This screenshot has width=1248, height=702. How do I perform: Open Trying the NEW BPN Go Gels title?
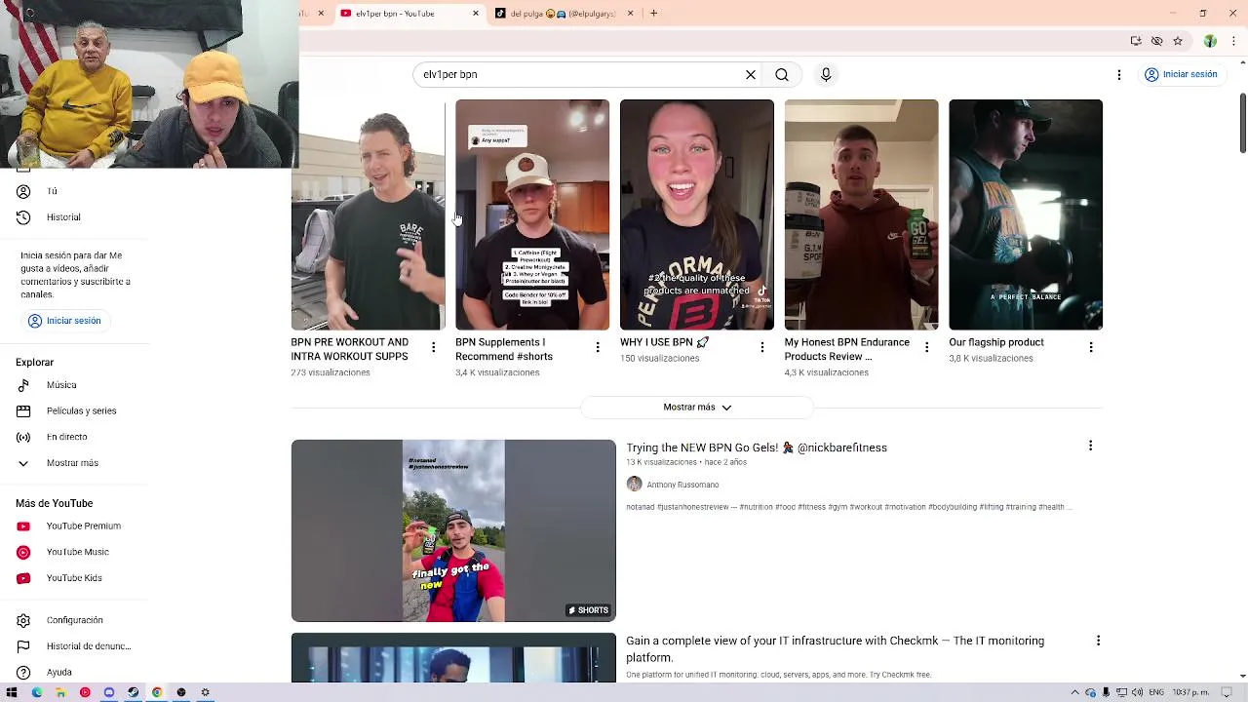[x=757, y=448]
